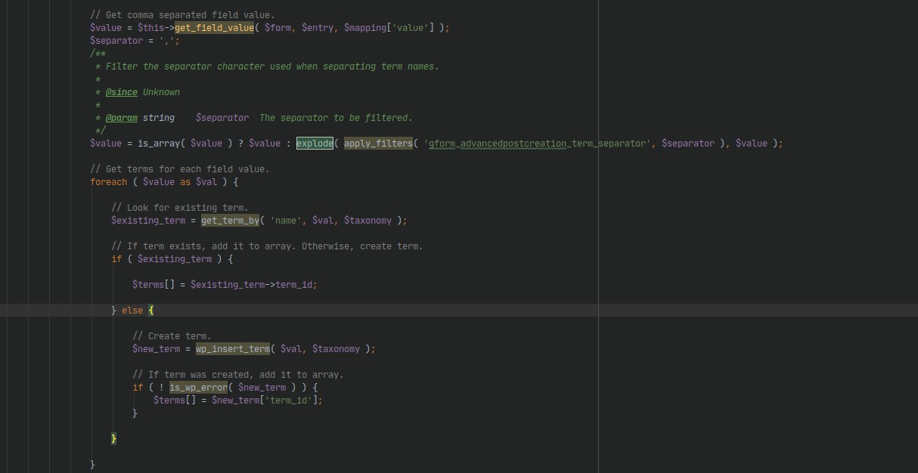Click the ',' separator string literal
The width and height of the screenshot is (918, 473).
pyautogui.click(x=166, y=41)
